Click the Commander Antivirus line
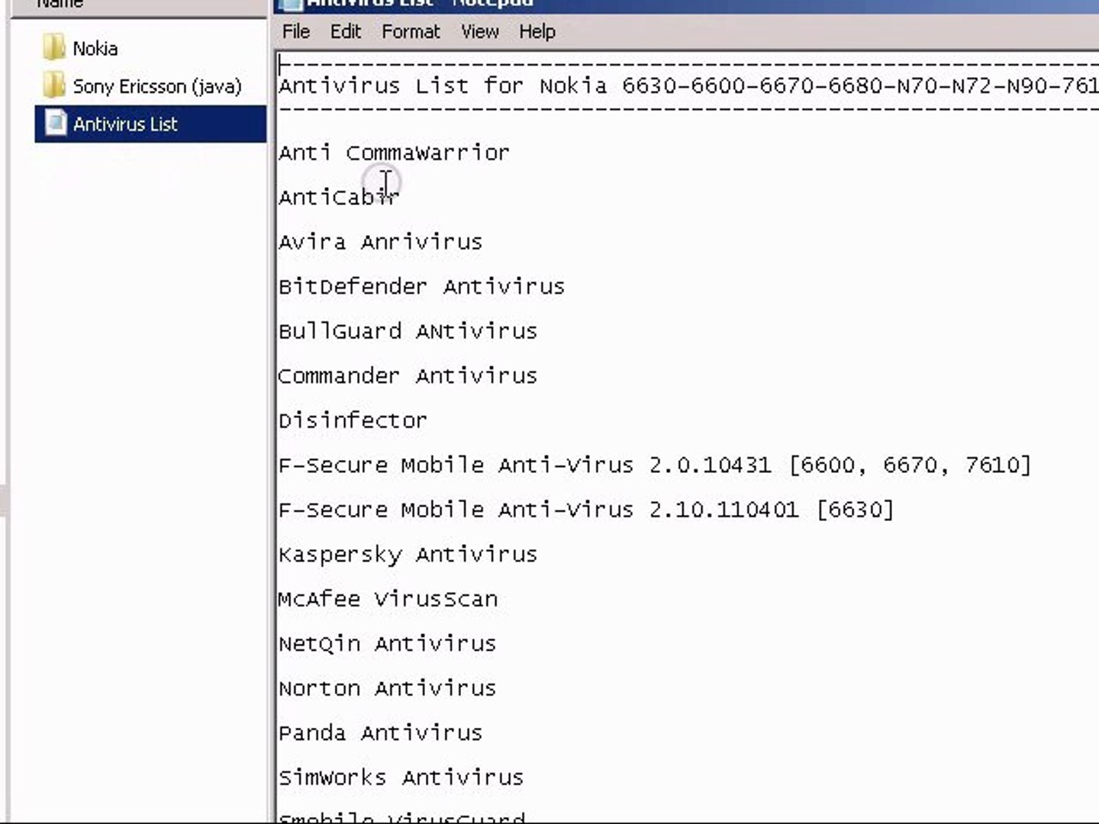Viewport: 1099px width, 824px height. [x=408, y=375]
